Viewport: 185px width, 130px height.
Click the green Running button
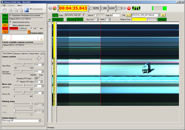click(x=162, y=19)
